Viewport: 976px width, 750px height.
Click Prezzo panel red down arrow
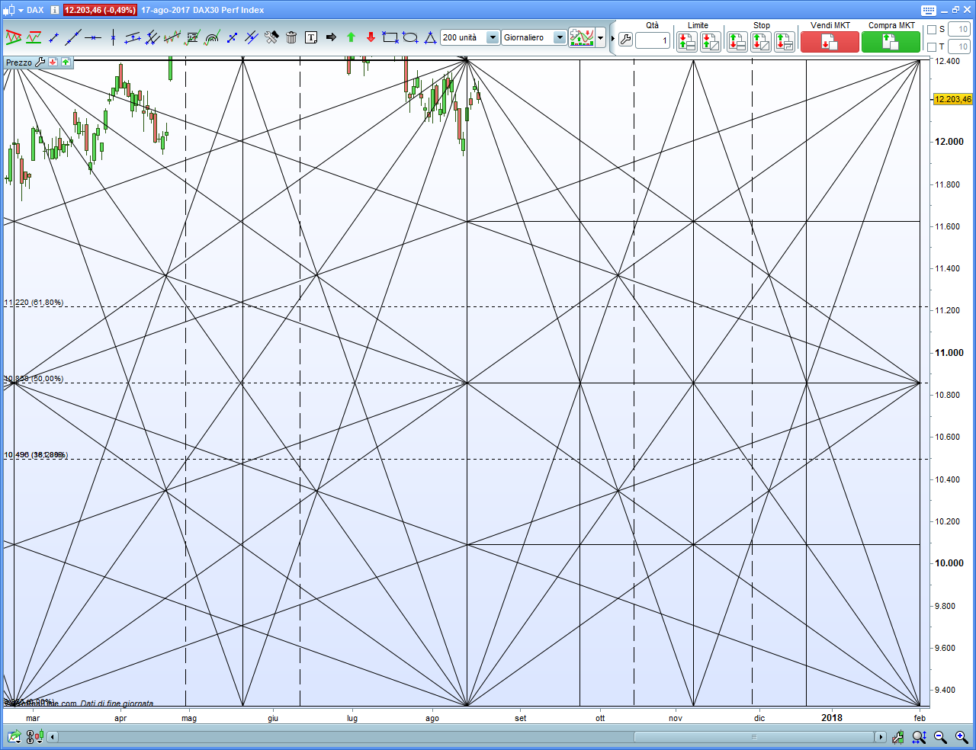53,62
